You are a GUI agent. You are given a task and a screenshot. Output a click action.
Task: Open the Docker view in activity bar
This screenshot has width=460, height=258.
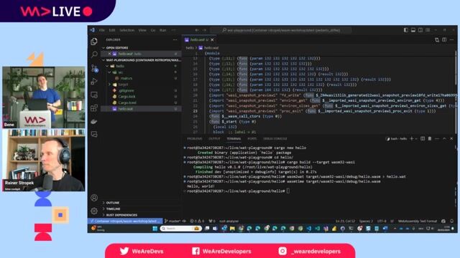pos(94,121)
